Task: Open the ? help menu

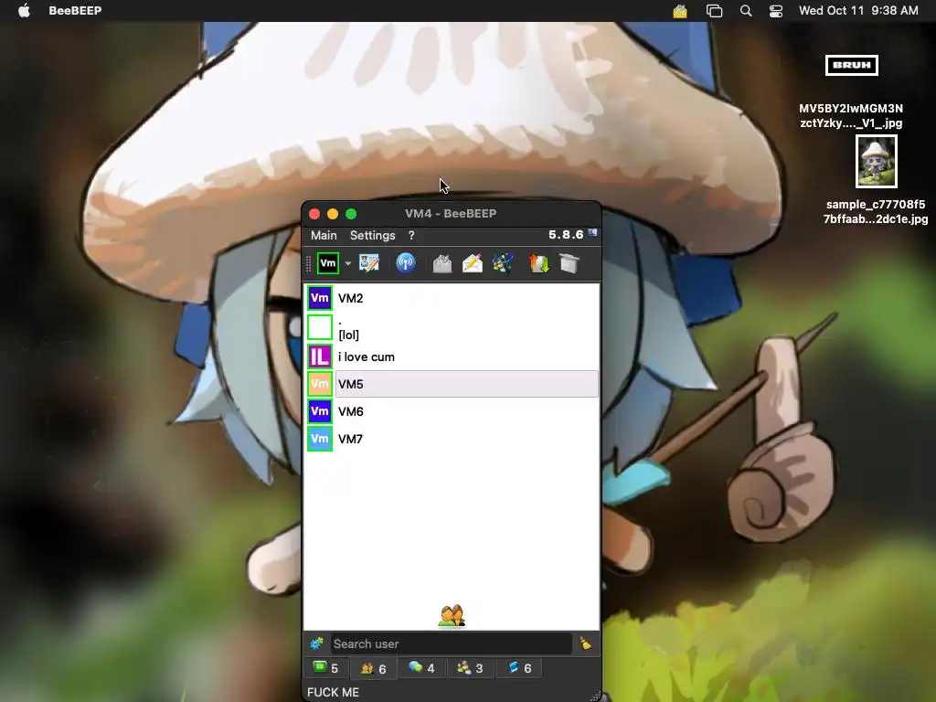Action: pos(411,235)
